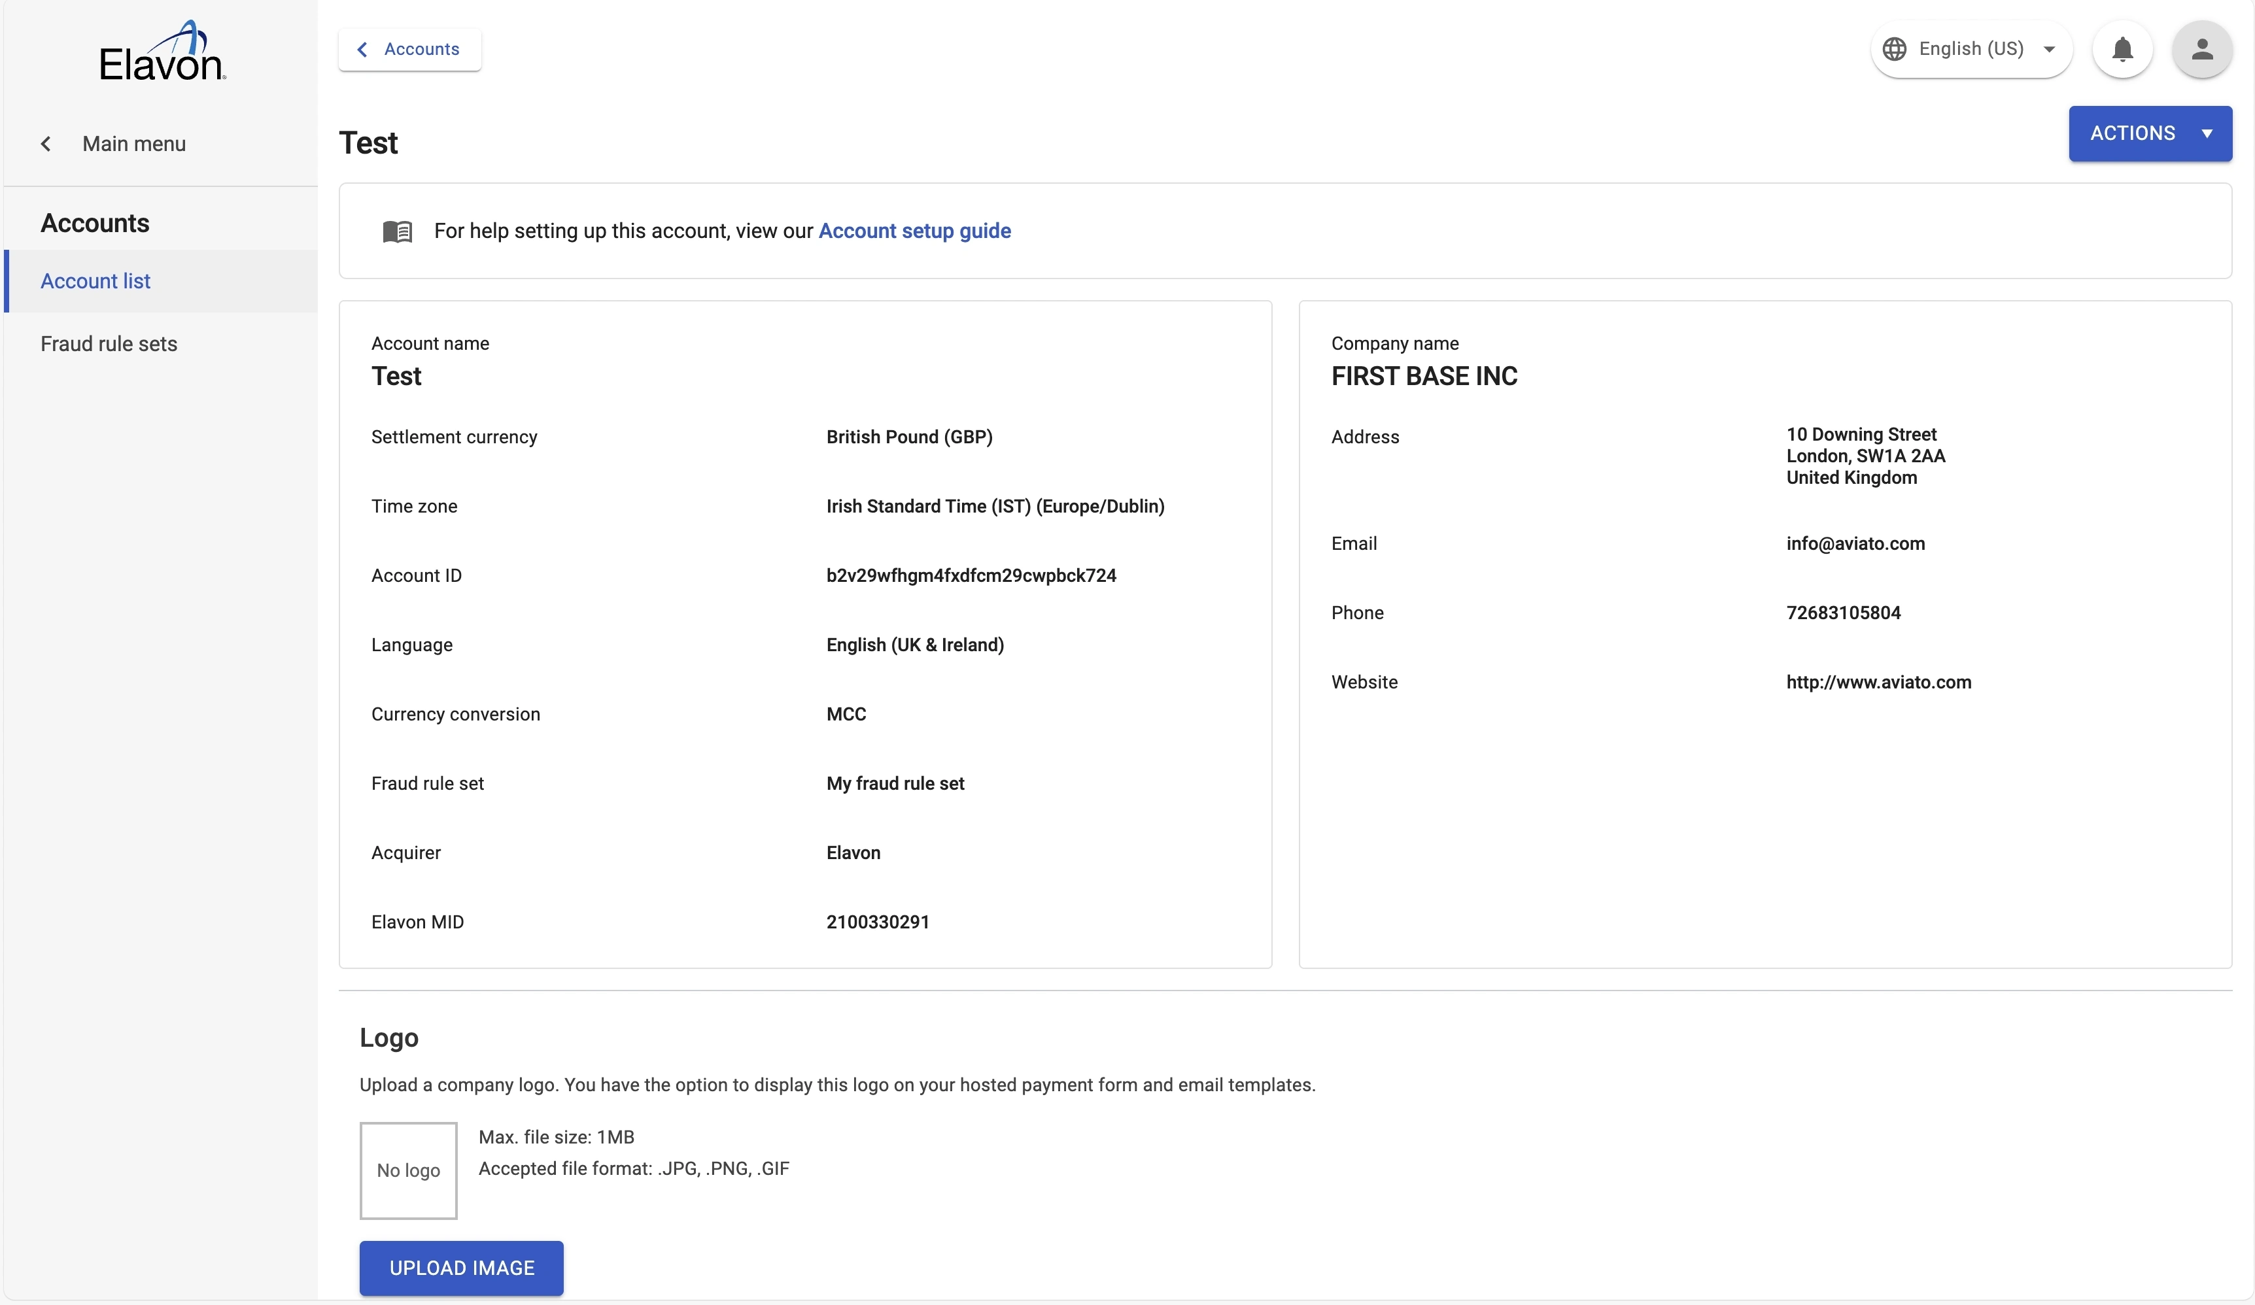Click the Account ID value text

(970, 576)
